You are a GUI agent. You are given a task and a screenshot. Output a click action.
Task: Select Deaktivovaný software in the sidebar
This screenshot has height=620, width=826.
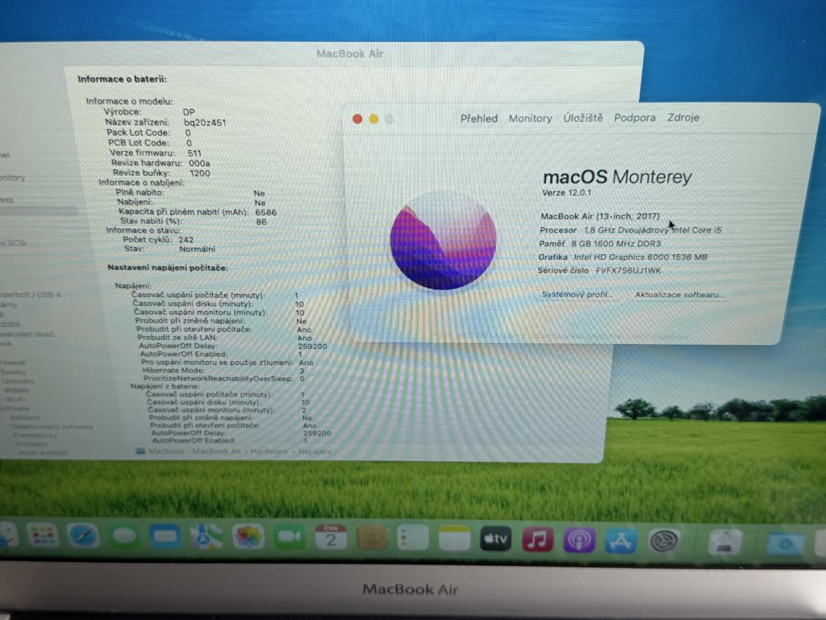[52, 426]
